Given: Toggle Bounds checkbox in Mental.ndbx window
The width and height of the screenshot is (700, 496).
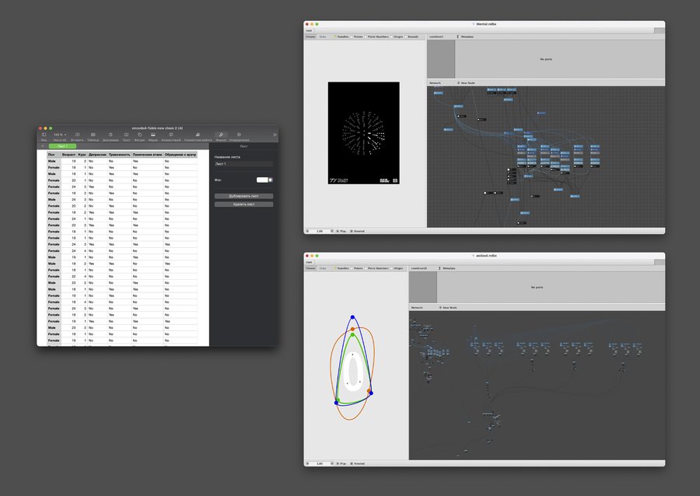Looking at the screenshot, I should [406, 37].
